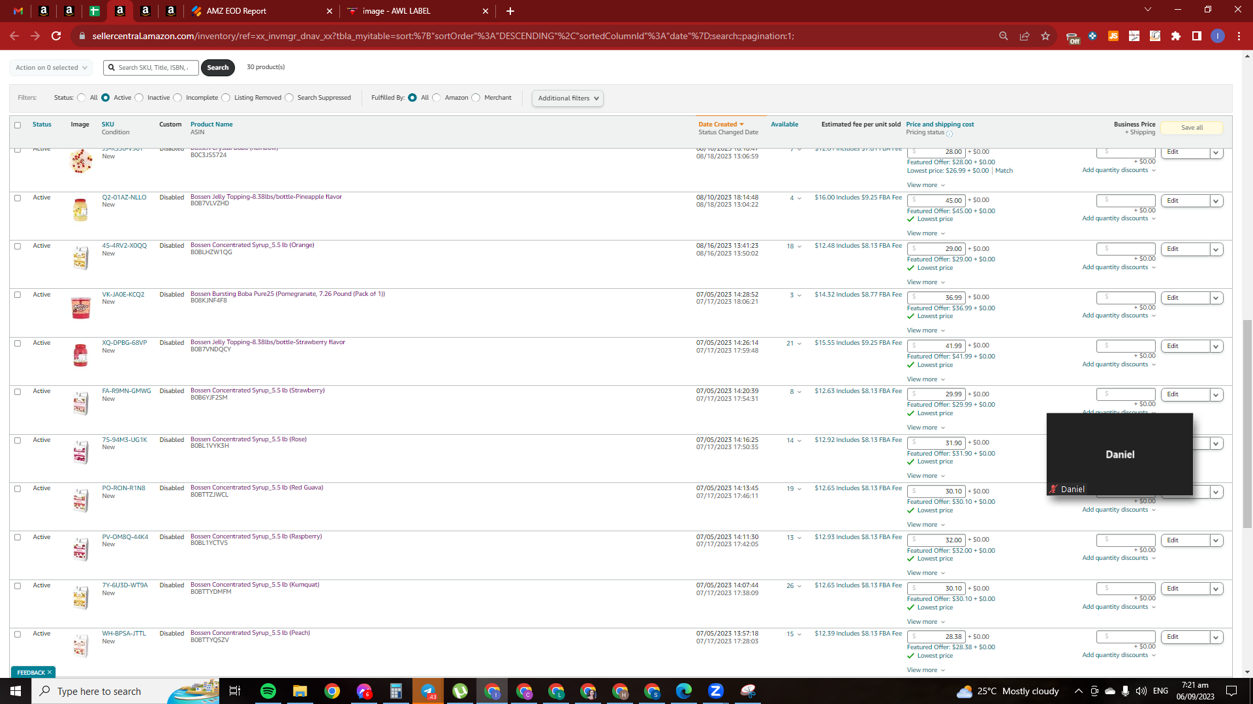Launch Calculator from the taskbar

(396, 691)
